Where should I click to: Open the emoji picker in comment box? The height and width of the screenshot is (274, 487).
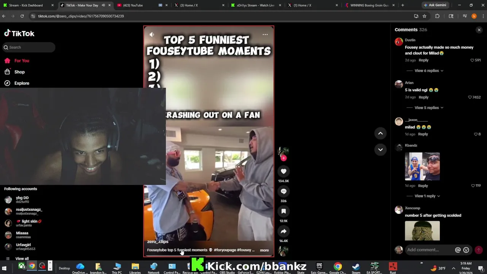tap(466, 250)
